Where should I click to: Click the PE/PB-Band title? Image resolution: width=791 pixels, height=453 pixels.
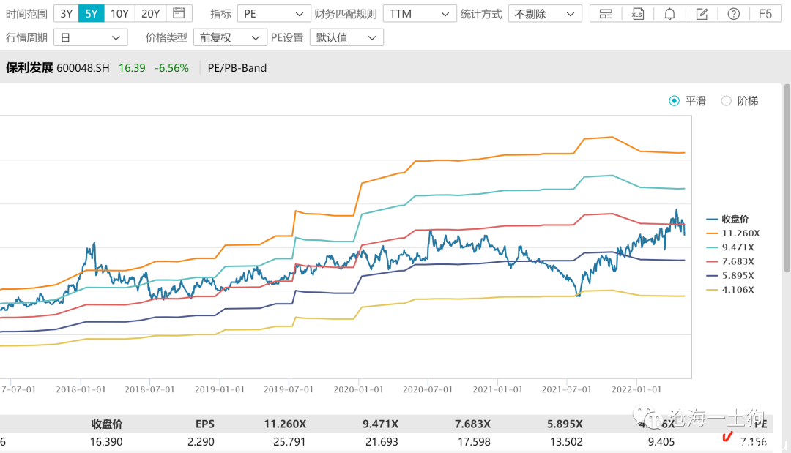pos(237,68)
